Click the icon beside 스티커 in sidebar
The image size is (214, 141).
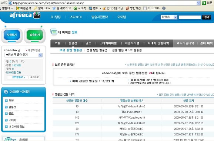(6, 120)
